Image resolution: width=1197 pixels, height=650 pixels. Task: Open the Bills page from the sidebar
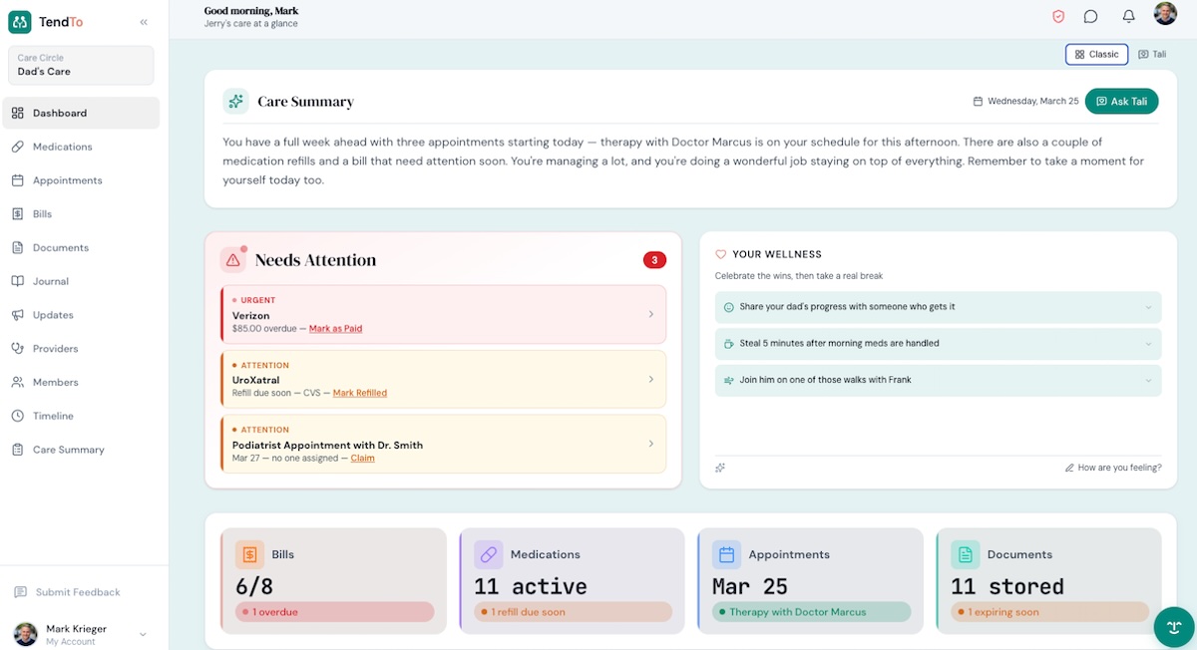[x=16, y=213]
